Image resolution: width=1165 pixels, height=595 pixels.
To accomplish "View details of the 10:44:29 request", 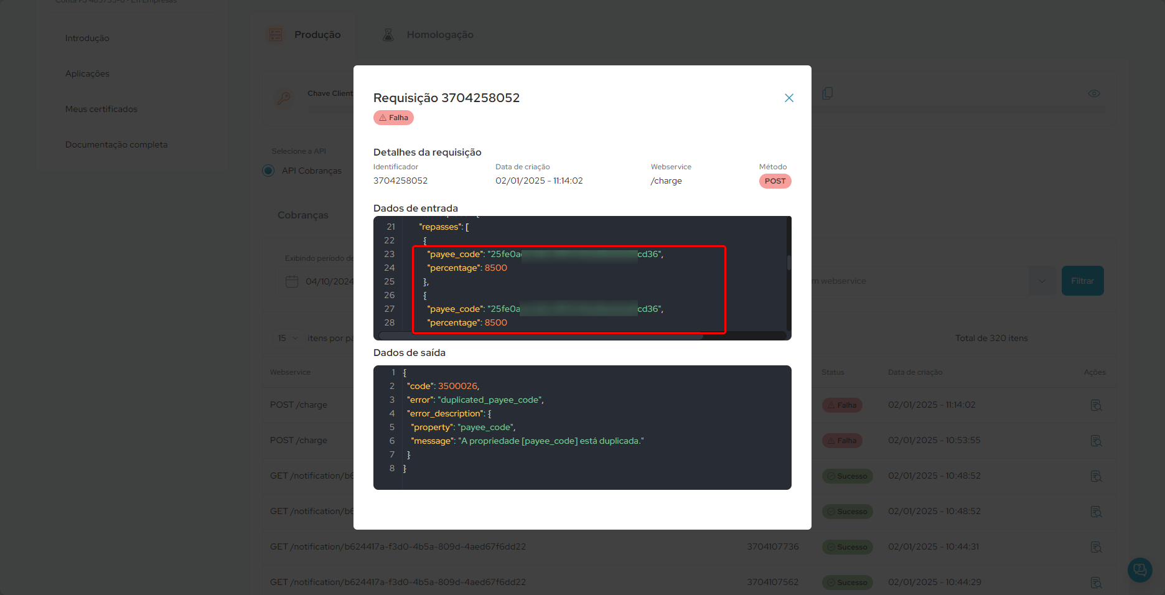I will point(1096,583).
